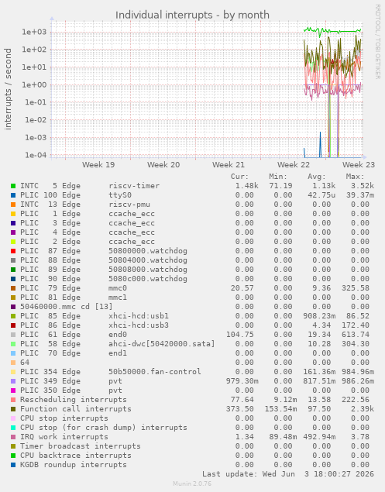Click the xhci-hcd:usb1 legend label
Image resolution: width=385 pixels, height=492 pixels.
point(139,316)
